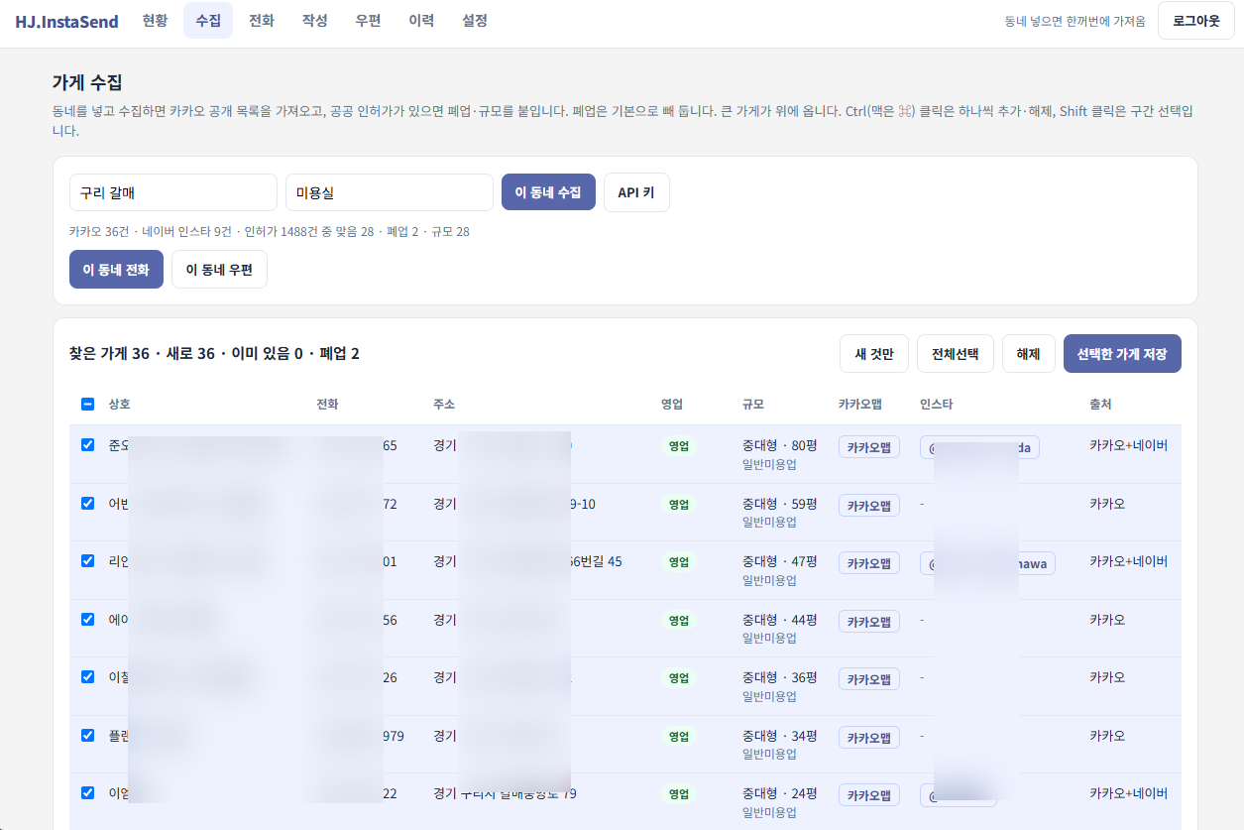This screenshot has height=830, width=1244.
Task: Click the 전체선택 button
Action: [956, 353]
